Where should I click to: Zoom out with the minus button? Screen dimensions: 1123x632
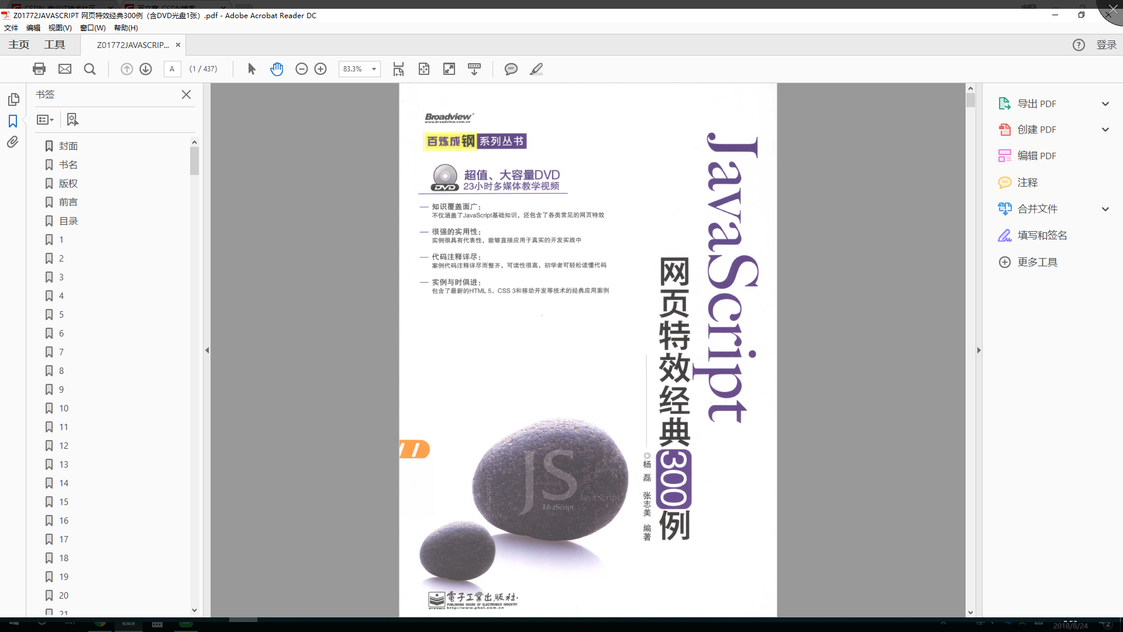pyautogui.click(x=301, y=69)
